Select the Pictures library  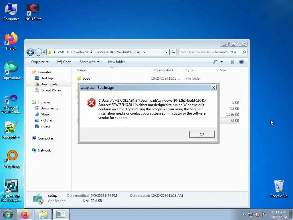tap(47, 120)
